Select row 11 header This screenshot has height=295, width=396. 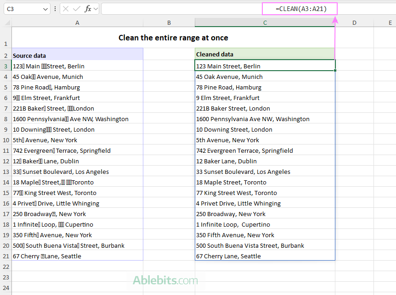pos(6,150)
